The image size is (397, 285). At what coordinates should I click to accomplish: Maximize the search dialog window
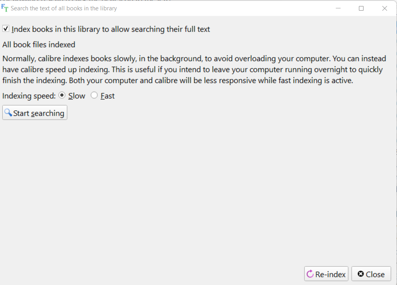point(361,8)
